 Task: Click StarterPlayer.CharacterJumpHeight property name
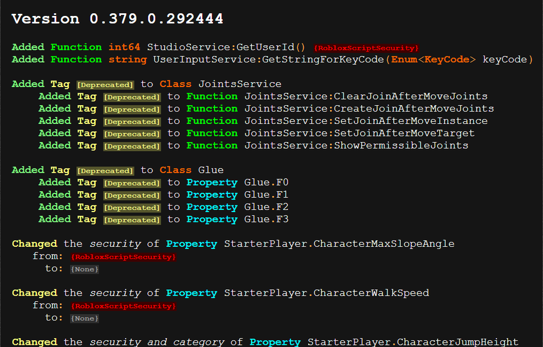413,342
